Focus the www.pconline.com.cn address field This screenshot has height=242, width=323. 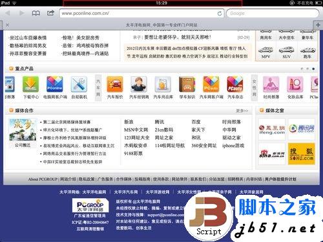tap(141, 14)
